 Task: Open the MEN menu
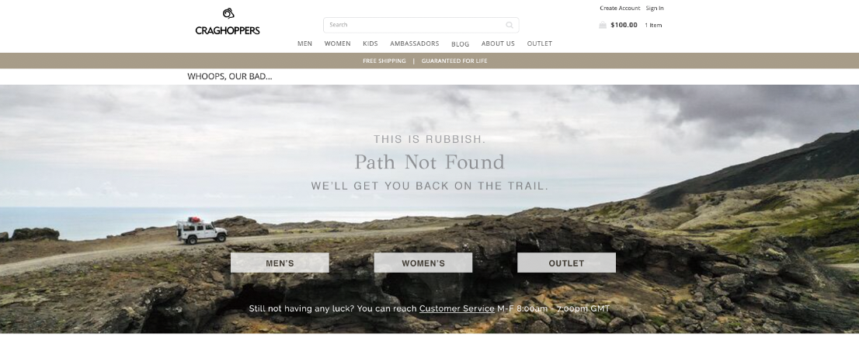pyautogui.click(x=304, y=43)
